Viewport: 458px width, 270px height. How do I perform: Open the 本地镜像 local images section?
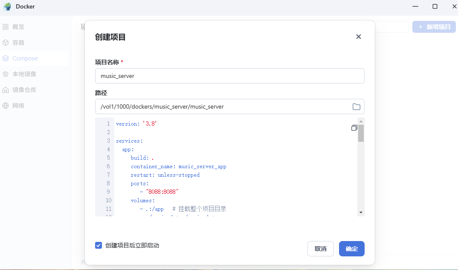(x=34, y=74)
